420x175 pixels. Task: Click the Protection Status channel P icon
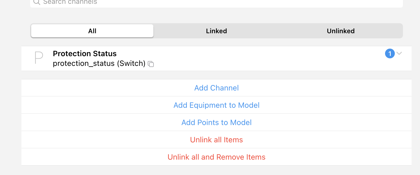[x=39, y=58]
